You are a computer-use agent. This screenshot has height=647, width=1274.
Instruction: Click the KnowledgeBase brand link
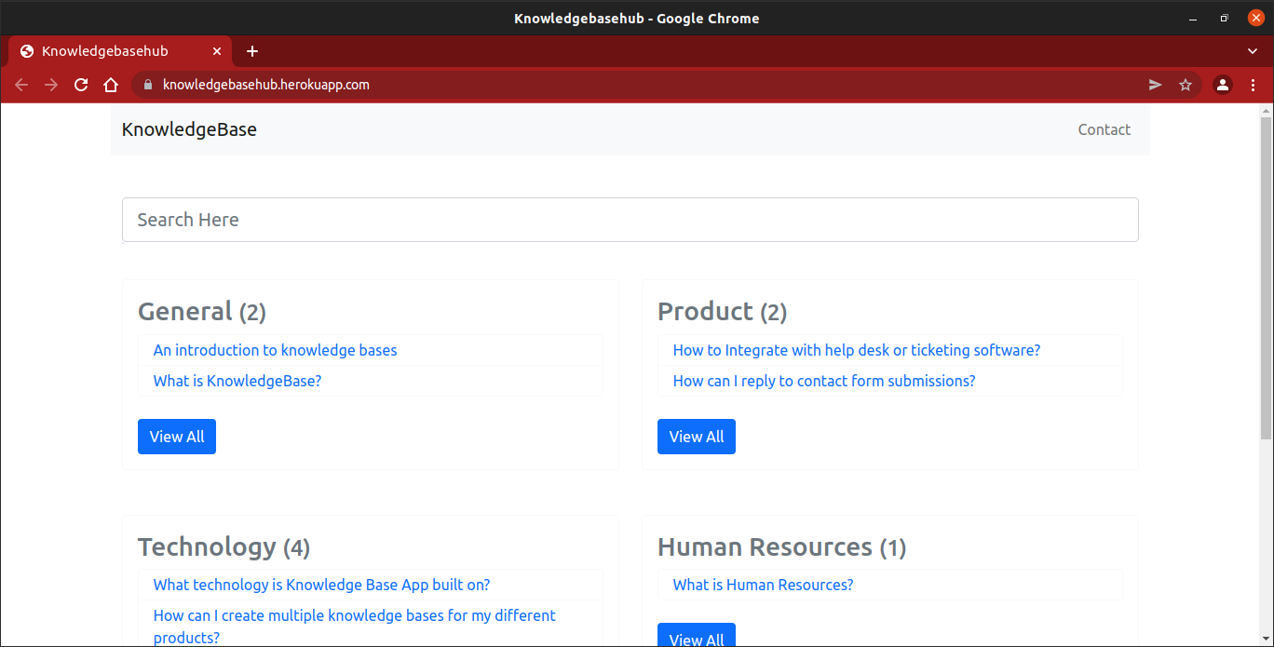tap(189, 129)
